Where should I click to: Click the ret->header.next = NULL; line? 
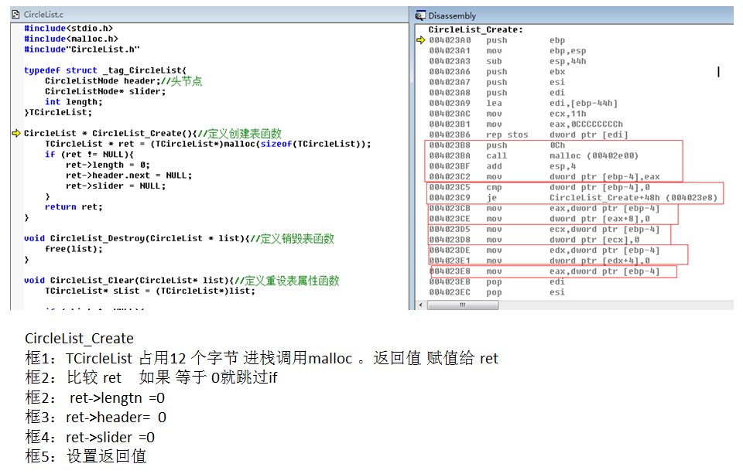129,176
